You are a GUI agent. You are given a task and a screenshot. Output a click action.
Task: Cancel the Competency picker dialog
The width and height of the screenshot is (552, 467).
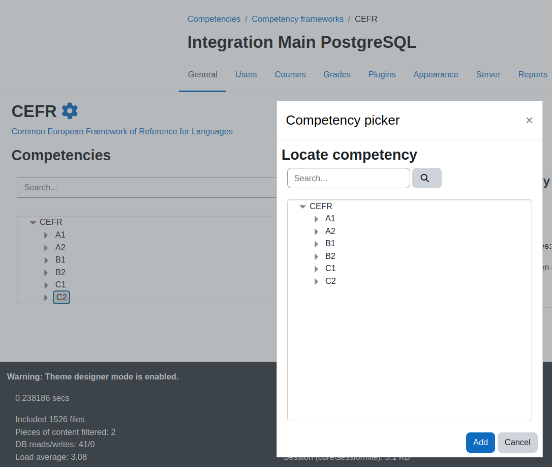pyautogui.click(x=517, y=443)
